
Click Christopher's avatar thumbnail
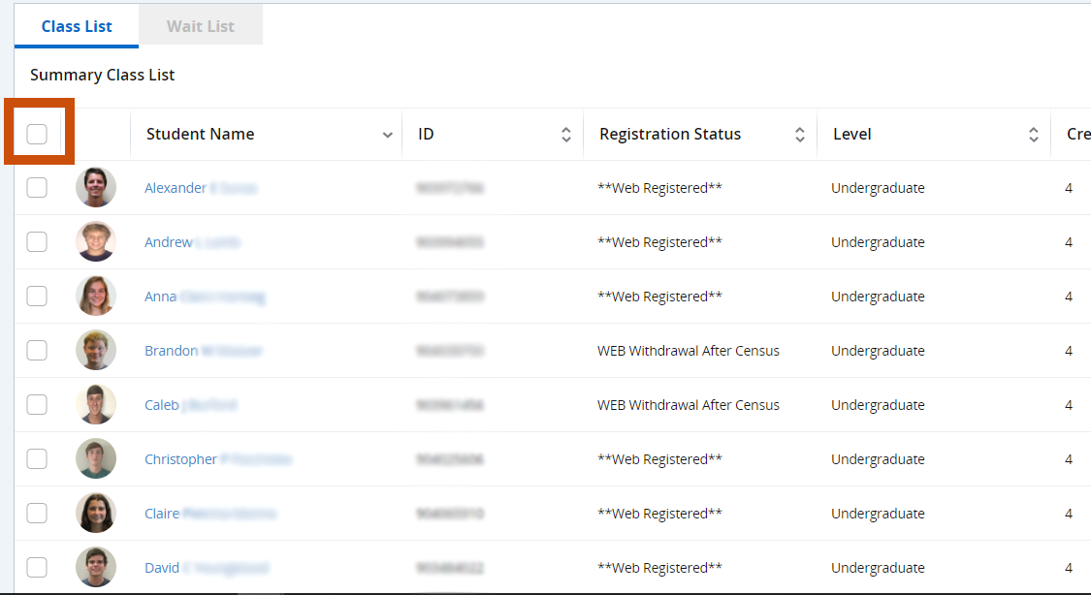point(96,459)
